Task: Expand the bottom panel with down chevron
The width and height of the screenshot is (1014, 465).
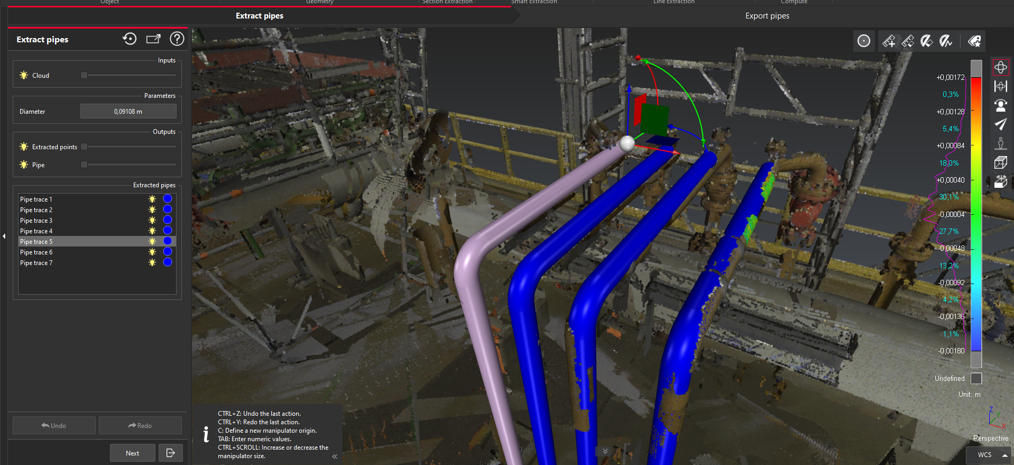Action: coord(605,451)
